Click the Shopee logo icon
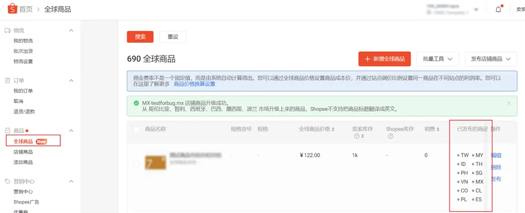Viewport: 525px width, 213px height. point(12,9)
